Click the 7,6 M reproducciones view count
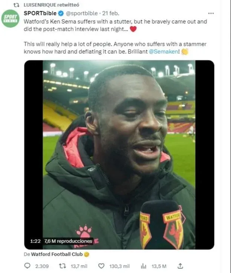231x273 pixels. tap(68, 241)
